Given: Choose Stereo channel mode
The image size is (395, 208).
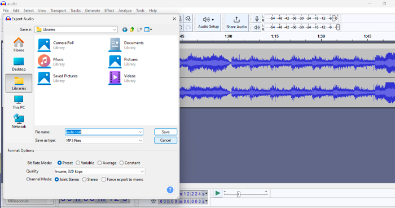Looking at the screenshot, I should tap(85, 180).
